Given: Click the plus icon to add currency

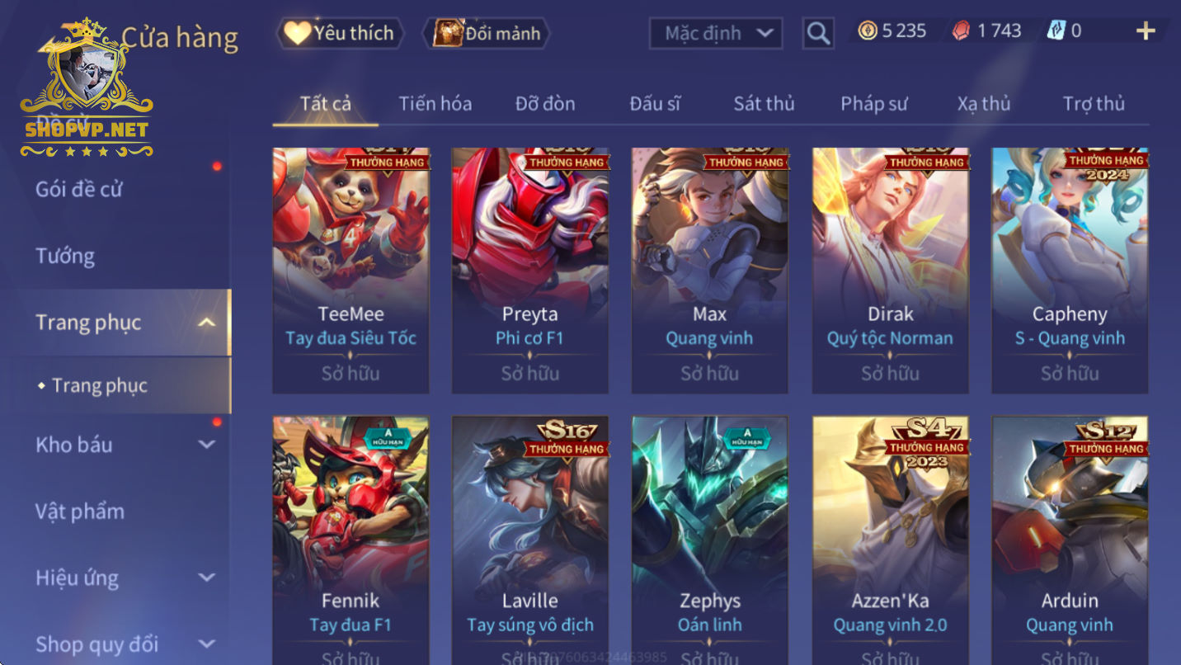Looking at the screenshot, I should pos(1145,31).
